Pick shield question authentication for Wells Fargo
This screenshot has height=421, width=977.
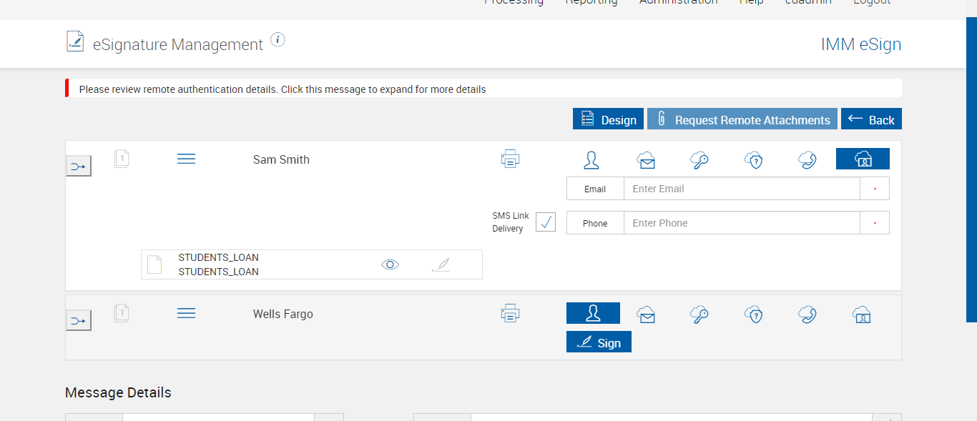click(754, 314)
